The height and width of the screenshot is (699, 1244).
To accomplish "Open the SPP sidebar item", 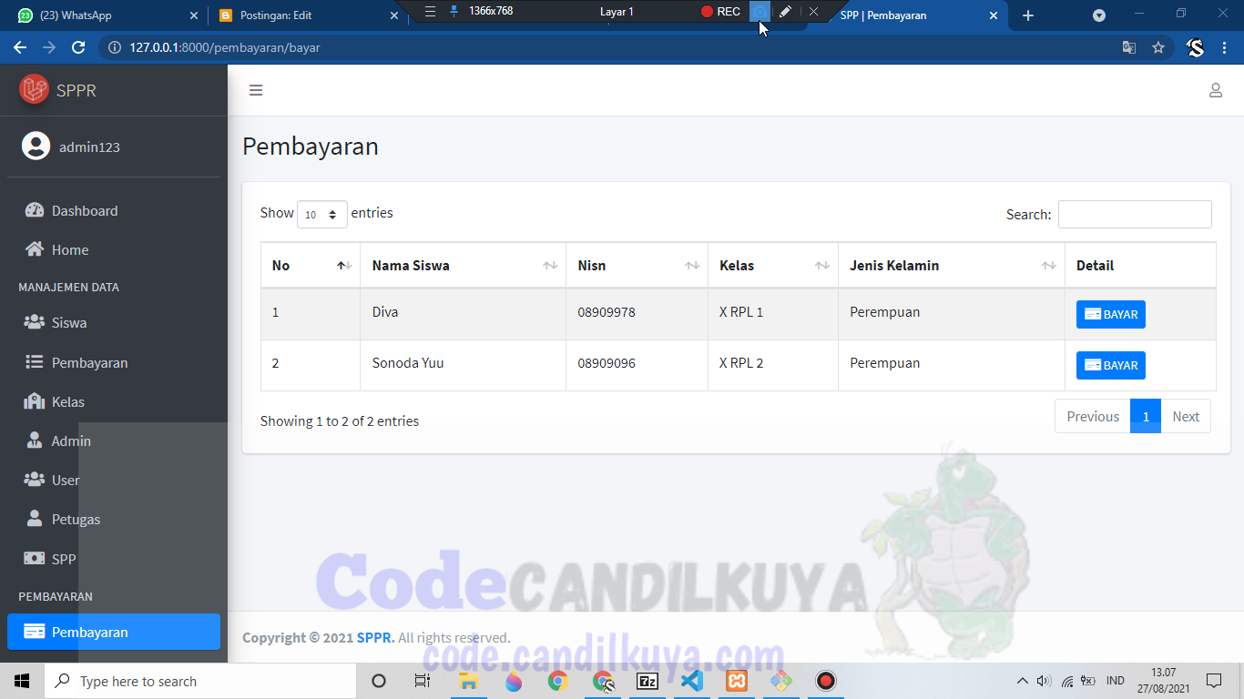I will pos(114,559).
